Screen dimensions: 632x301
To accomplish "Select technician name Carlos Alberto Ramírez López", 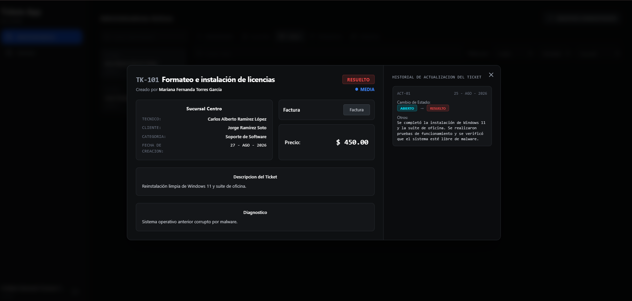I will click(x=237, y=119).
